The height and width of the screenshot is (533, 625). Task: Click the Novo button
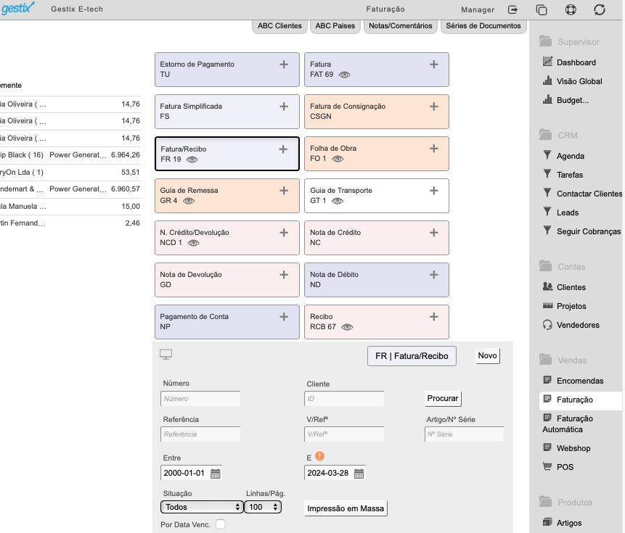coord(488,355)
